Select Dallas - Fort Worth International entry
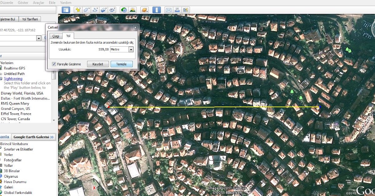The width and height of the screenshot is (375, 196). pos(25,98)
